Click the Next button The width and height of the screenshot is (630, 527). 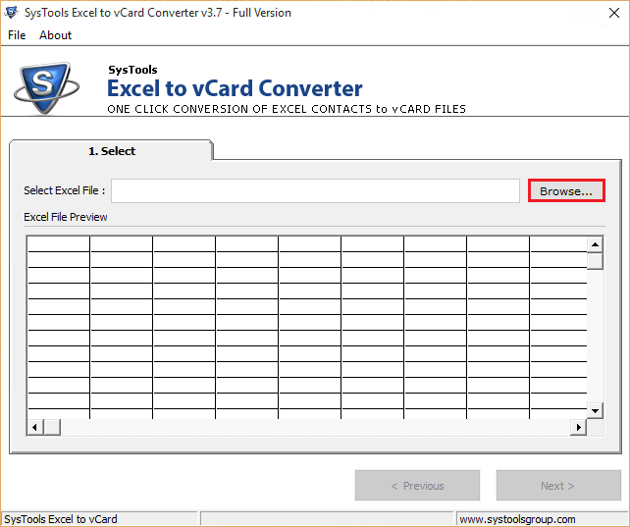(x=558, y=485)
